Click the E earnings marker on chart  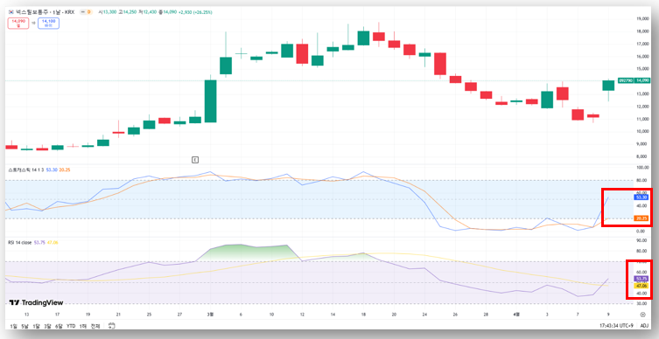pyautogui.click(x=194, y=160)
